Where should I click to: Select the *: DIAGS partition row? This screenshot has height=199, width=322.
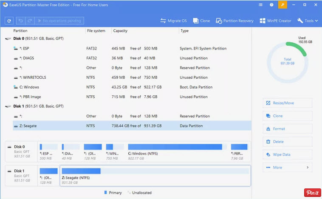click(x=132, y=58)
